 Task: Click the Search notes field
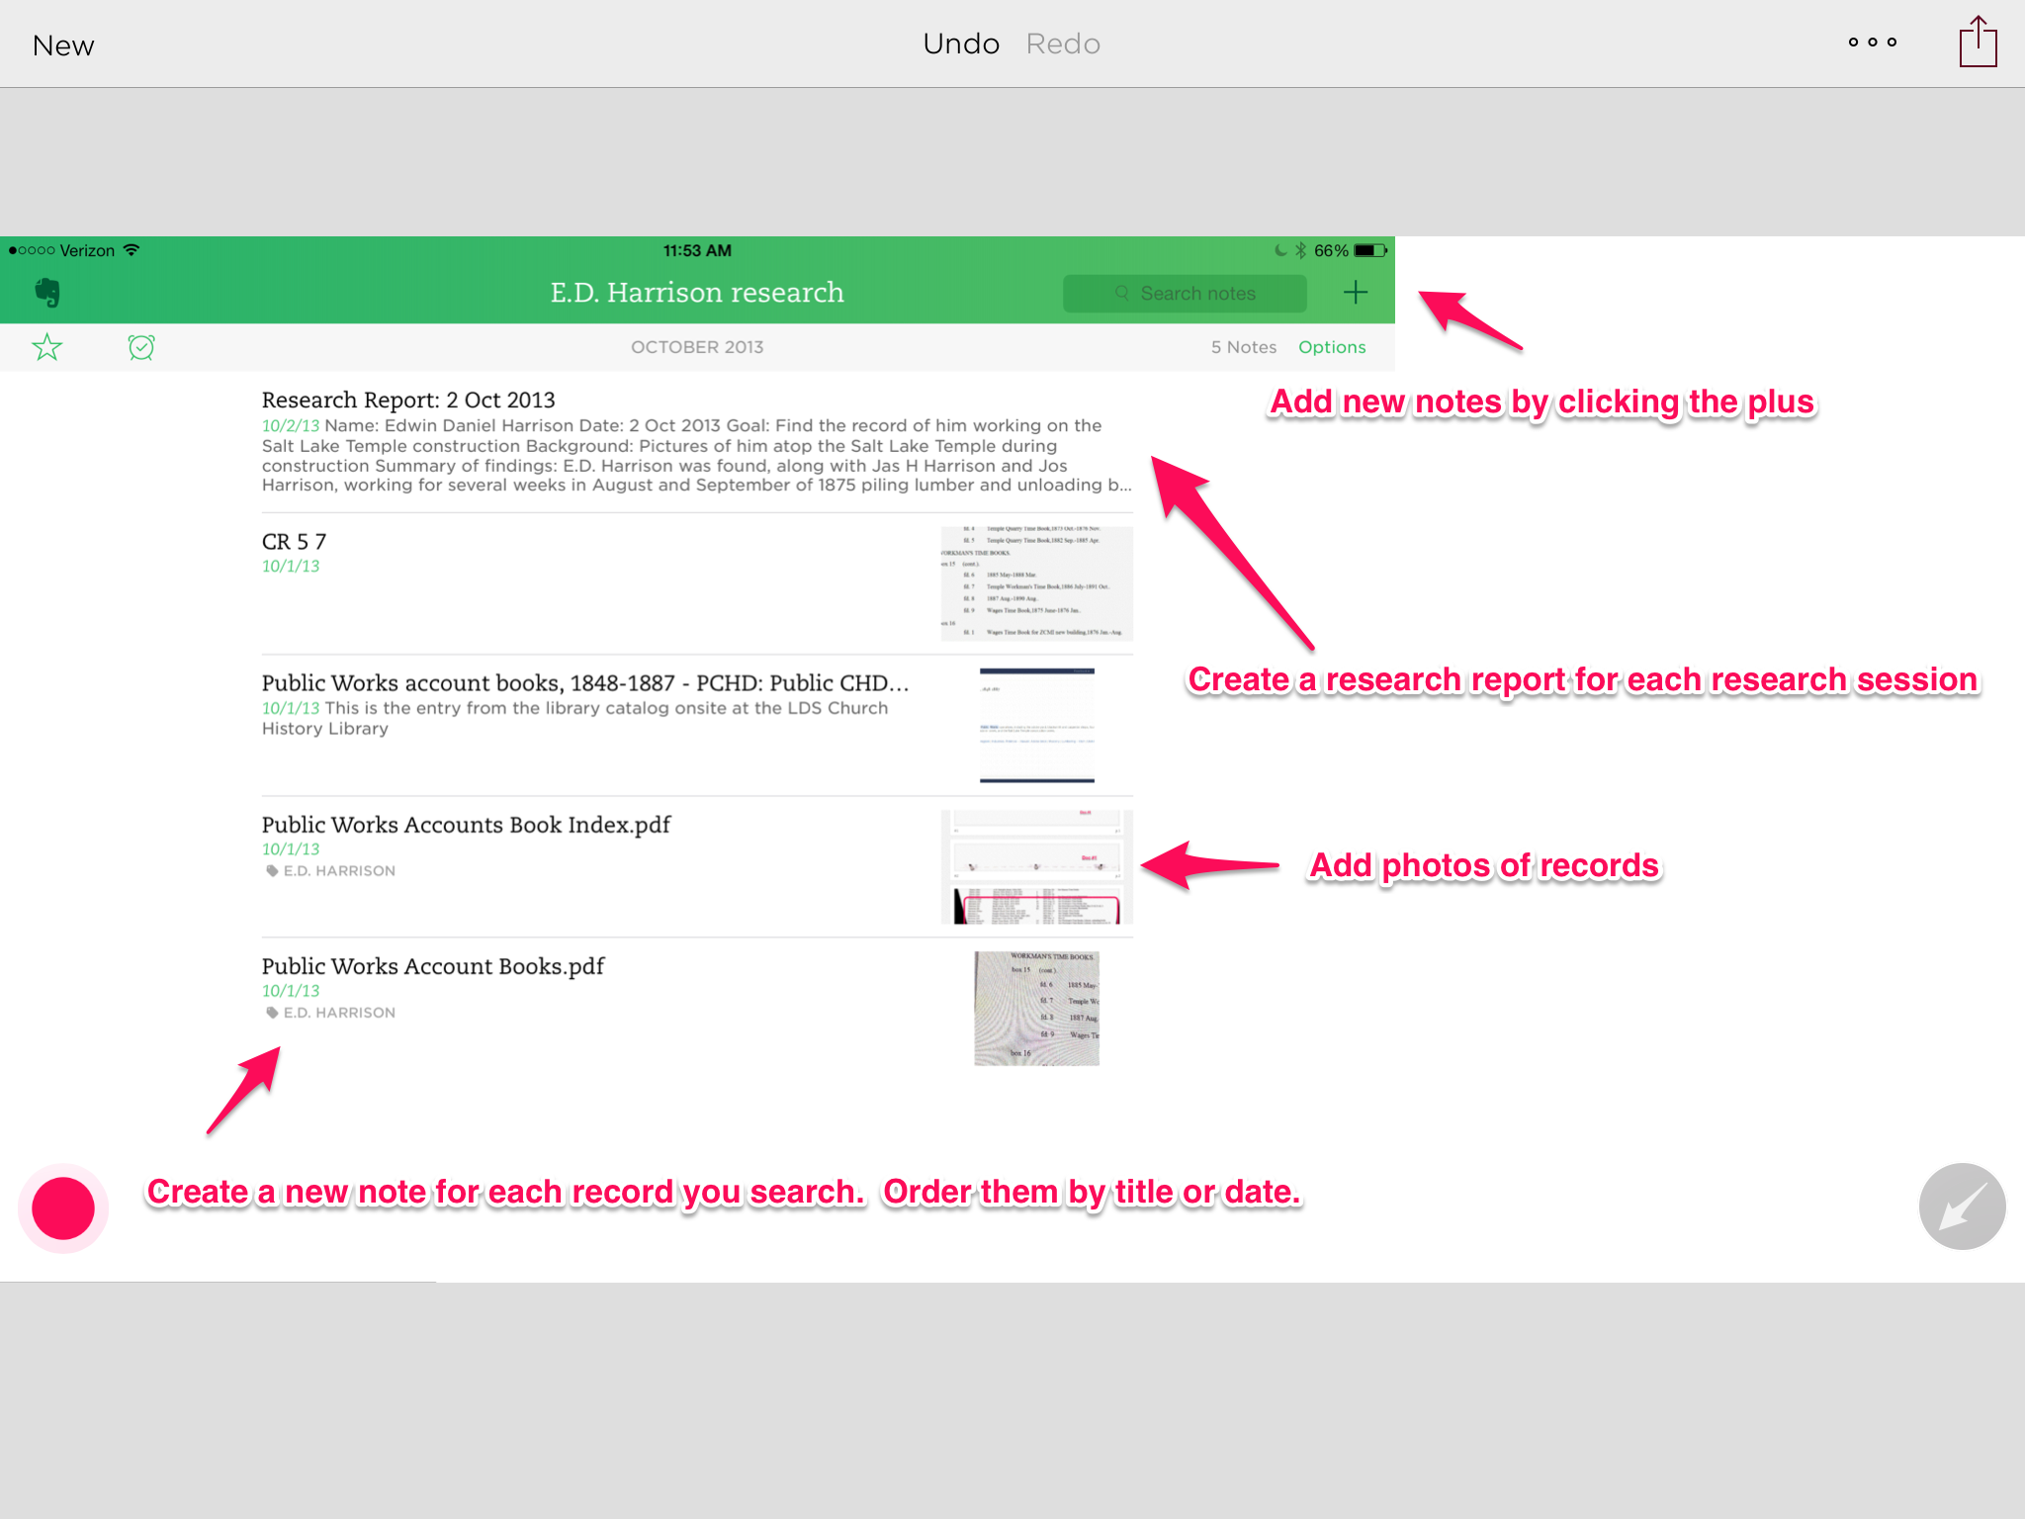click(1185, 294)
